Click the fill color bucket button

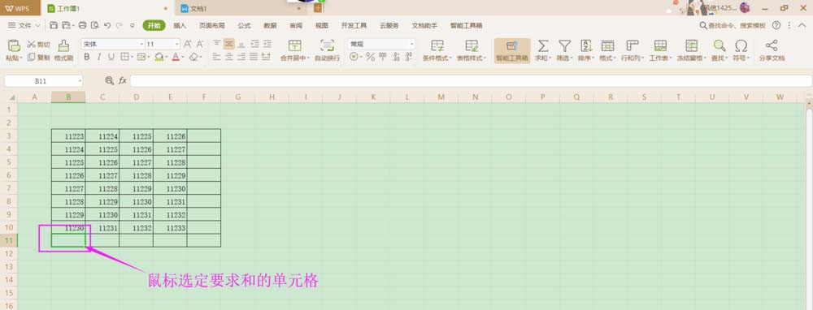(159, 58)
